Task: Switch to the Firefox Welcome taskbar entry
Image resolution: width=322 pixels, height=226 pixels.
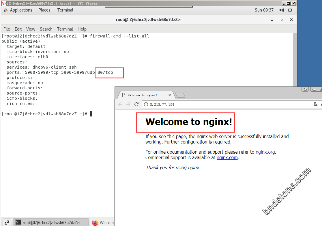Action: (x=102, y=223)
